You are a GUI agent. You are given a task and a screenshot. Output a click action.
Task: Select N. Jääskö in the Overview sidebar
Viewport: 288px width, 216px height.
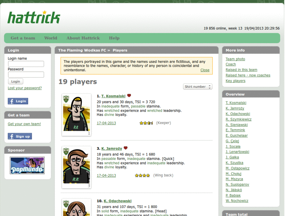click(234, 190)
